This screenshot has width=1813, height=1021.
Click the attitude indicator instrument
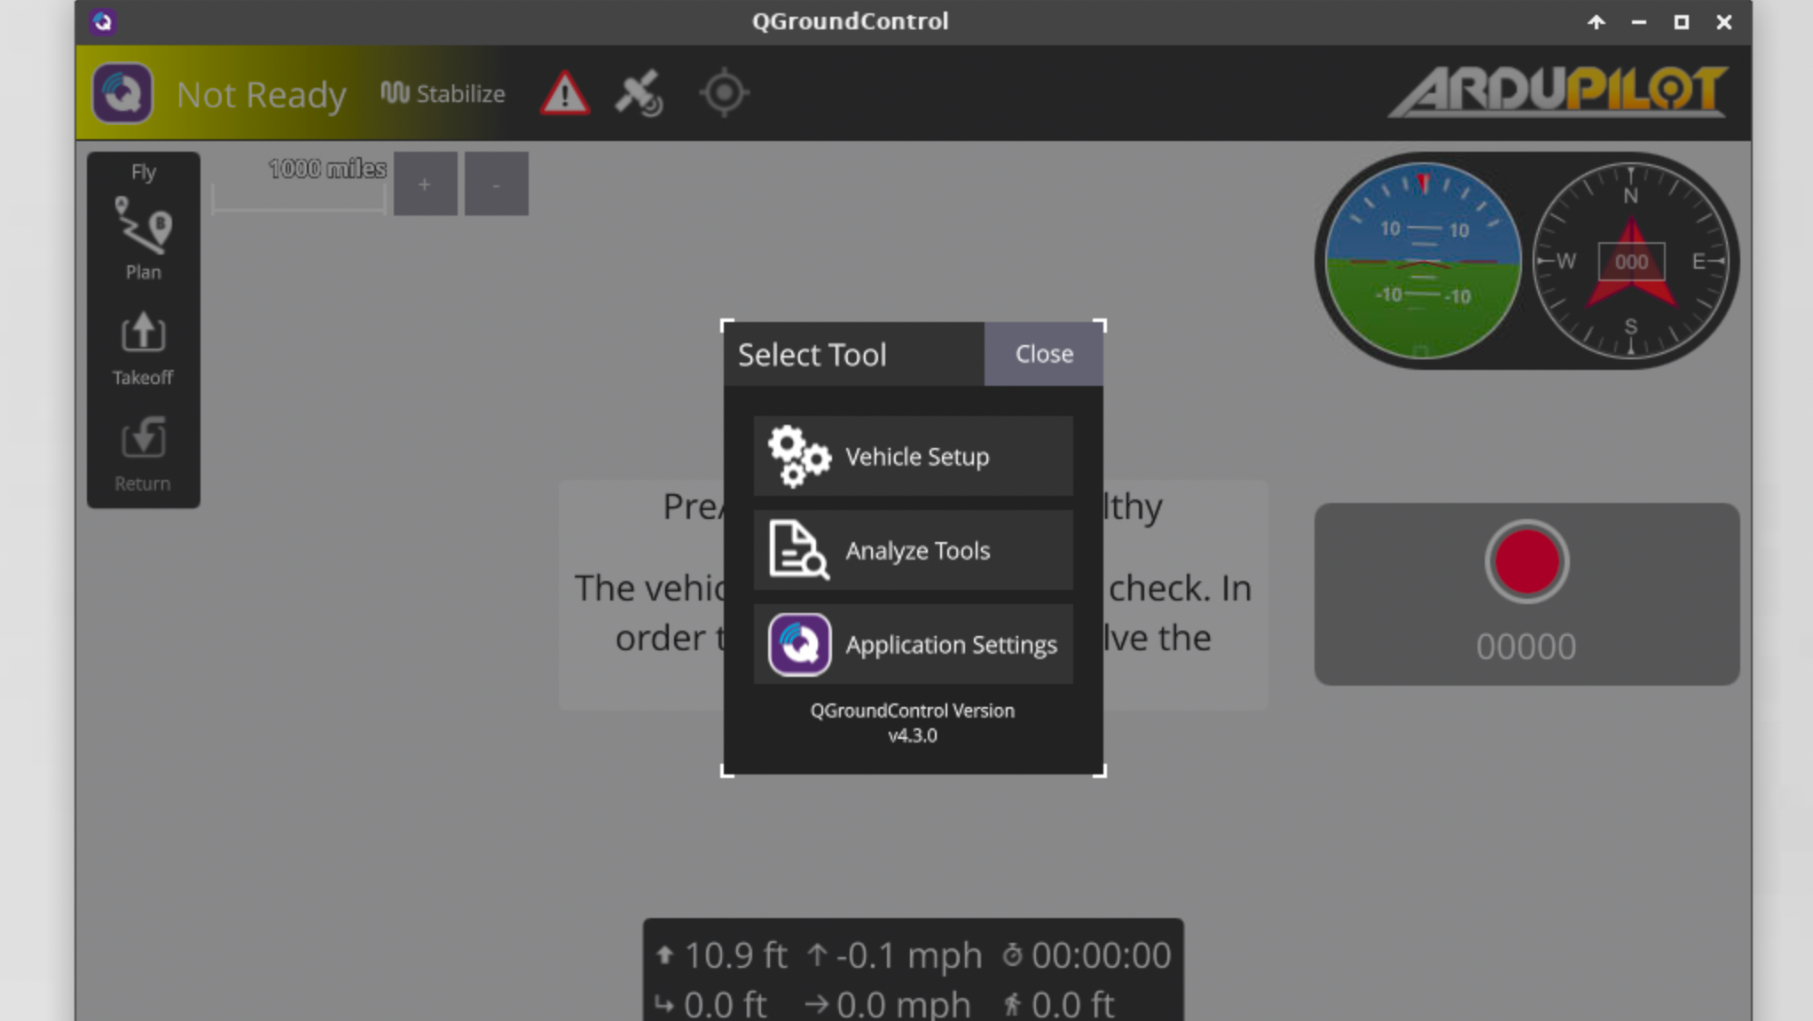point(1422,261)
